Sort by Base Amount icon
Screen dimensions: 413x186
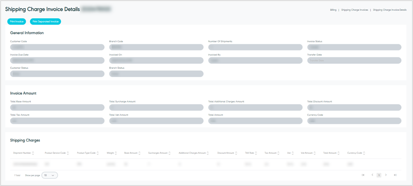(x=140, y=153)
